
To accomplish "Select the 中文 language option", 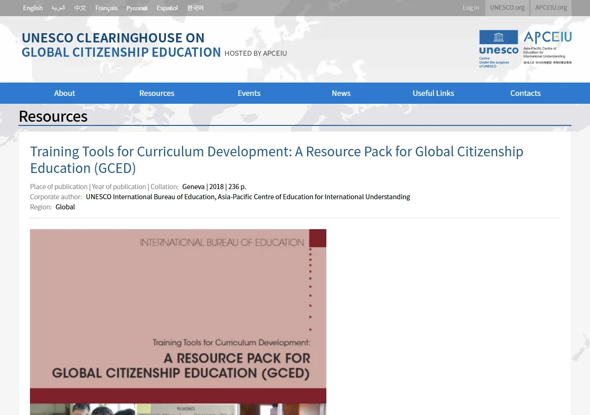I will [80, 8].
